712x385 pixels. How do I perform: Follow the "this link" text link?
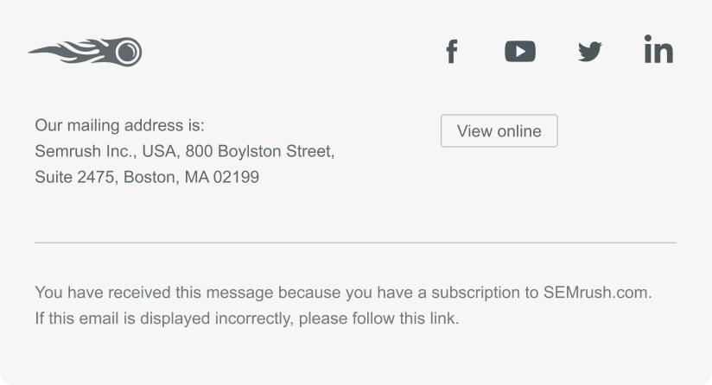(429, 319)
